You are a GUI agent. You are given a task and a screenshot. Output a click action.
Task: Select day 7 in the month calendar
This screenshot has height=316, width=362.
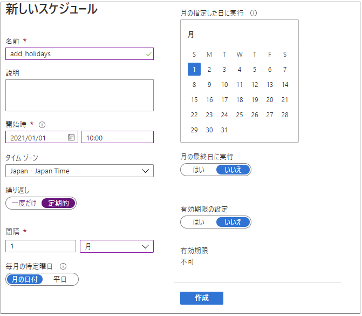click(285, 69)
